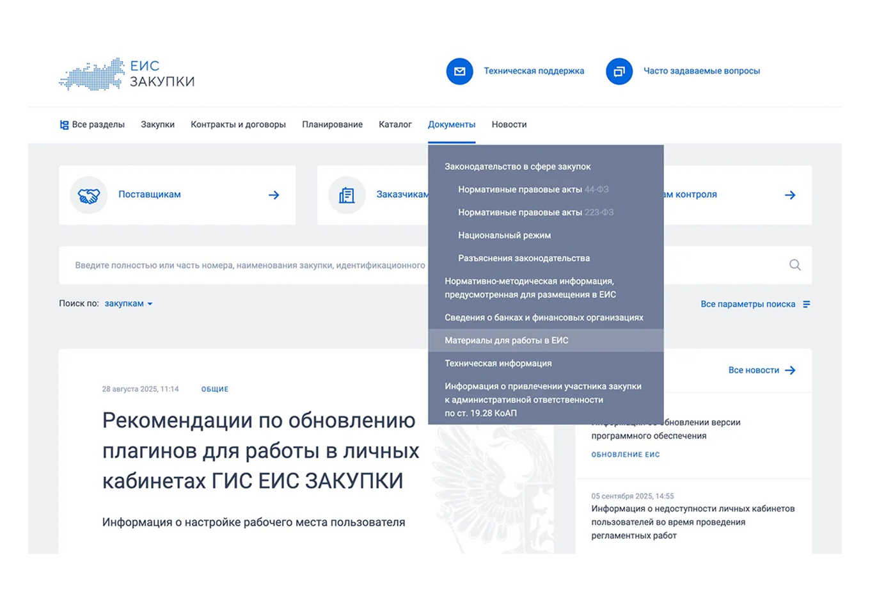Click the Поиск по: label
Viewport: 870px width, 596px height.
point(79,303)
